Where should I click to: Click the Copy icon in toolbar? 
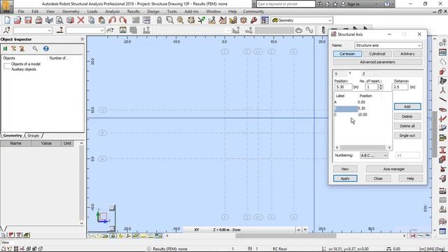[x=92, y=20]
